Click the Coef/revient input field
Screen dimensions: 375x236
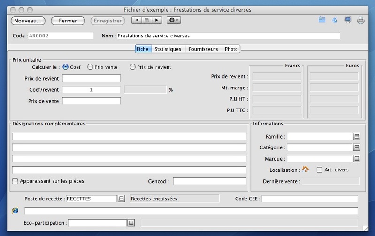(x=92, y=90)
